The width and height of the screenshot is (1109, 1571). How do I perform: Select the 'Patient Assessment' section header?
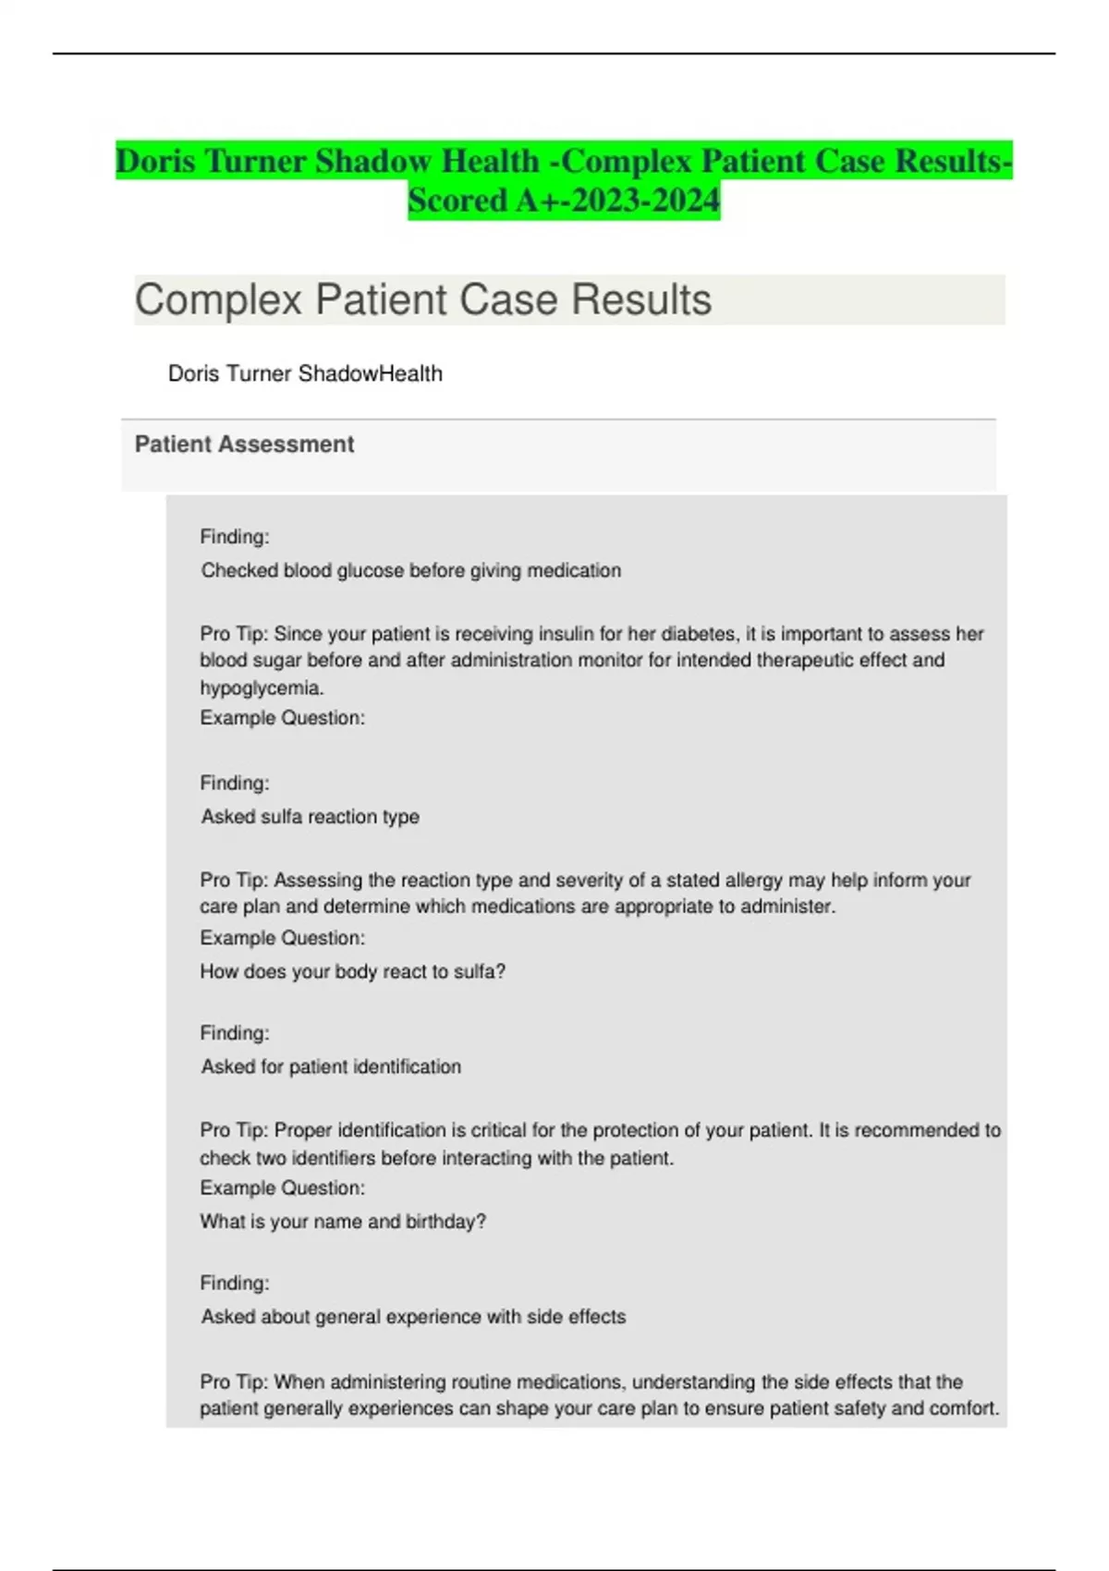point(244,445)
